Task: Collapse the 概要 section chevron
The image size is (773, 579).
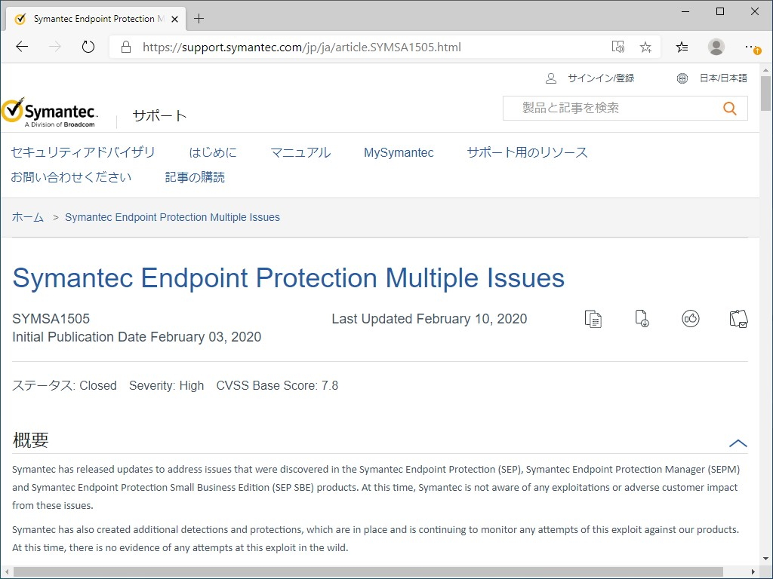Action: (738, 443)
